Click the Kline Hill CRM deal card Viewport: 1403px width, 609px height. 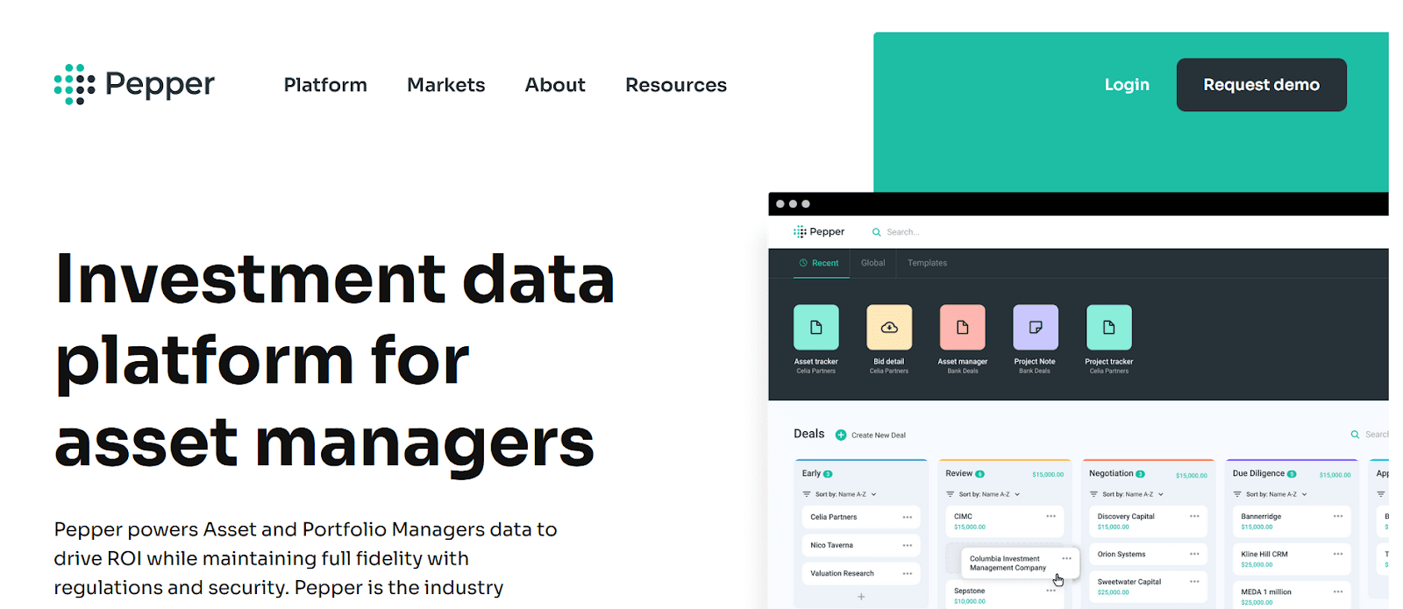(x=1292, y=559)
